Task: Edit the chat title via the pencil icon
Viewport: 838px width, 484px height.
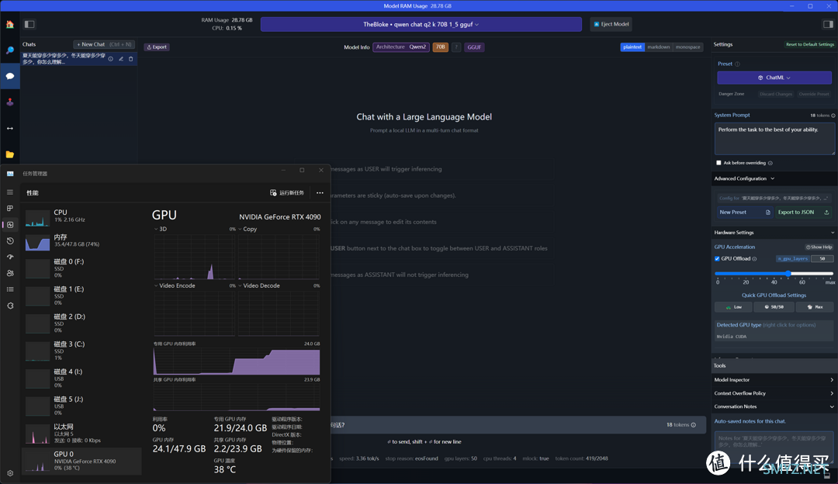Action: [x=121, y=59]
